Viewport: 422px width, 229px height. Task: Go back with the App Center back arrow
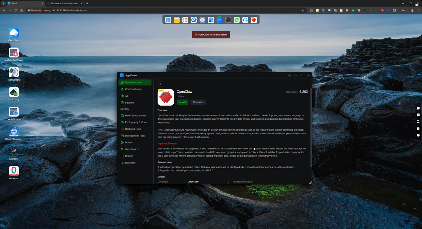coord(160,84)
